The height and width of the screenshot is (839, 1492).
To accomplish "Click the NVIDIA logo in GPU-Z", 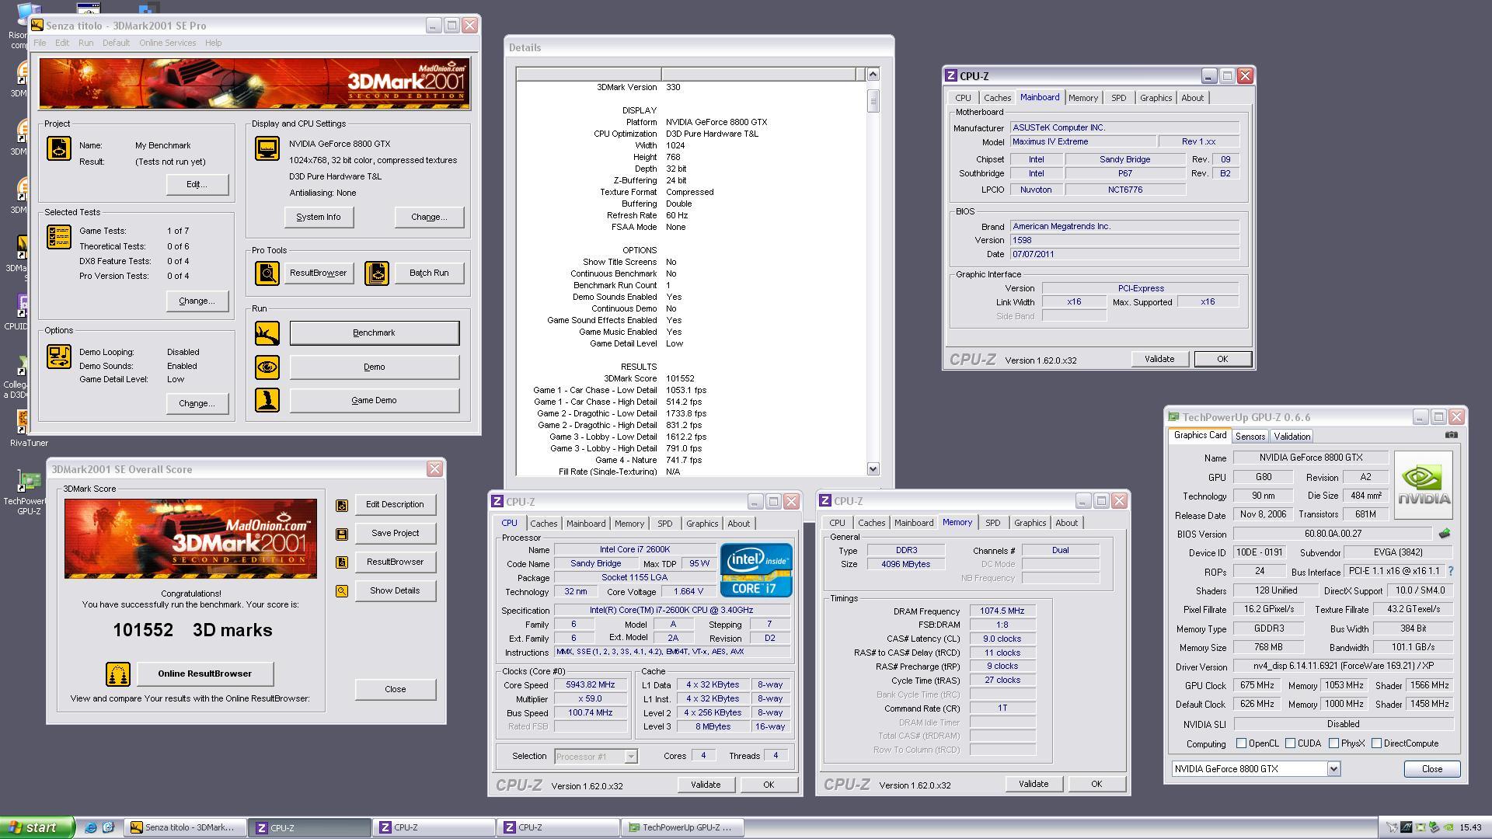I will [x=1424, y=486].
